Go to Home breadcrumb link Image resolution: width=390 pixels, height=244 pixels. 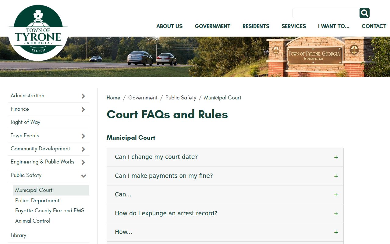pos(113,98)
